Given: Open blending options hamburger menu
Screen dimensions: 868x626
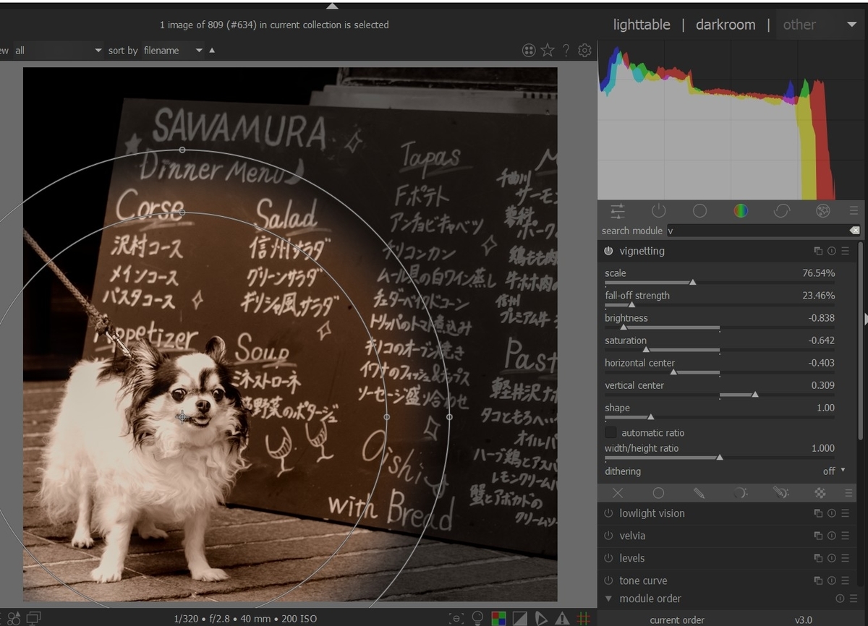Looking at the screenshot, I should [x=848, y=493].
